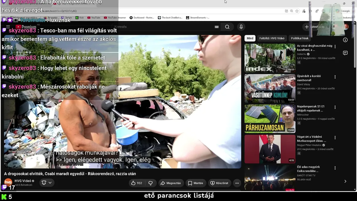357x201 pixels.
Task: Click the title 'Véget ért a Védelmi Munkacsoport ülése'
Action: click(312, 139)
